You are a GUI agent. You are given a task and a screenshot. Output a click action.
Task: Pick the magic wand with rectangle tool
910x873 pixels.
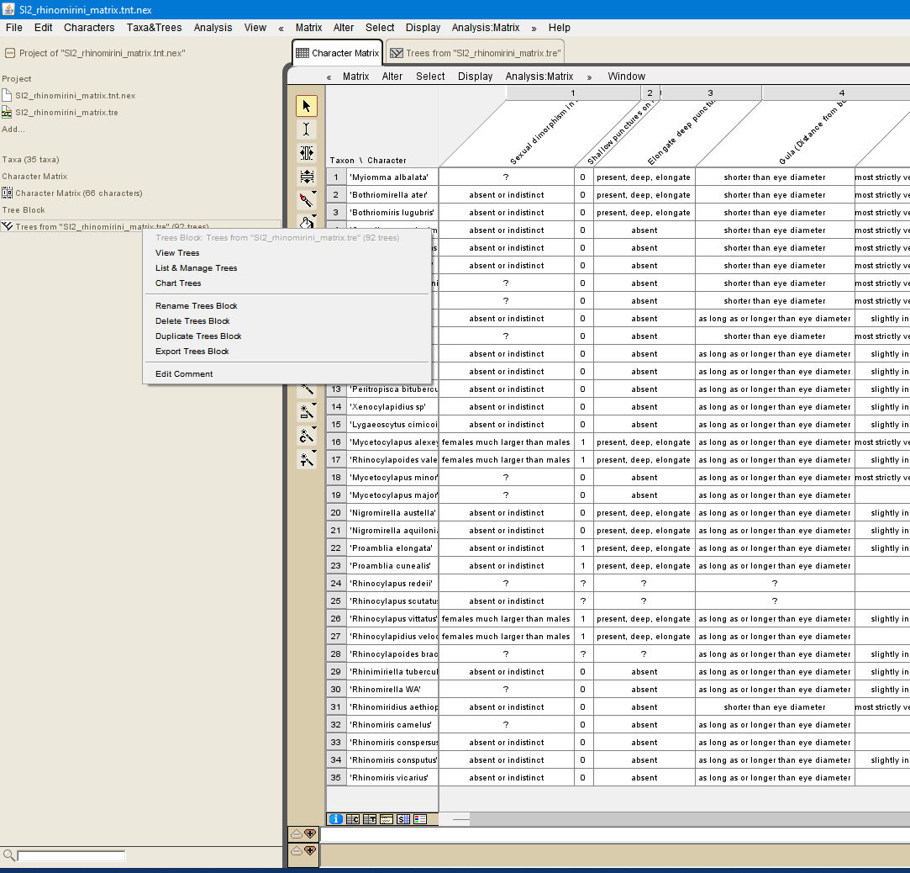[x=305, y=412]
